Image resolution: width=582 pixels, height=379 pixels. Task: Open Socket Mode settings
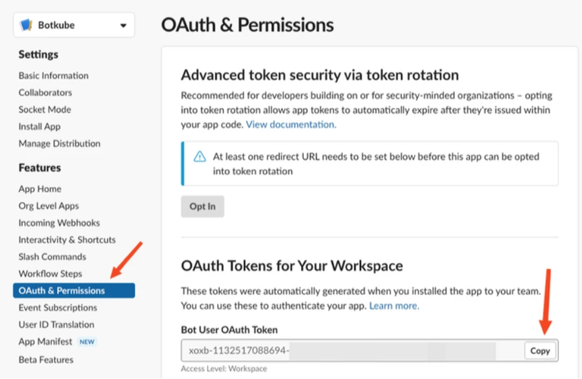[x=44, y=110]
